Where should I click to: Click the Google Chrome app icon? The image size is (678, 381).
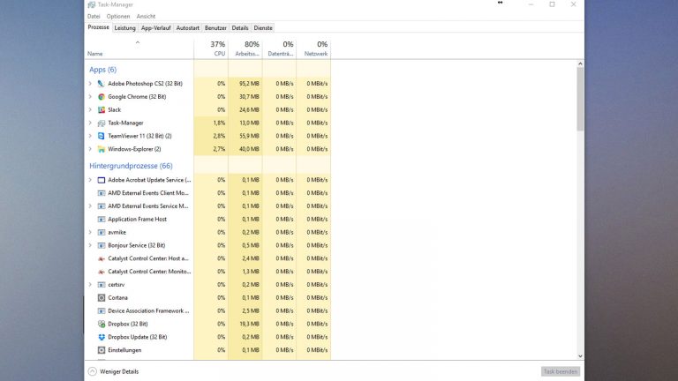click(102, 97)
